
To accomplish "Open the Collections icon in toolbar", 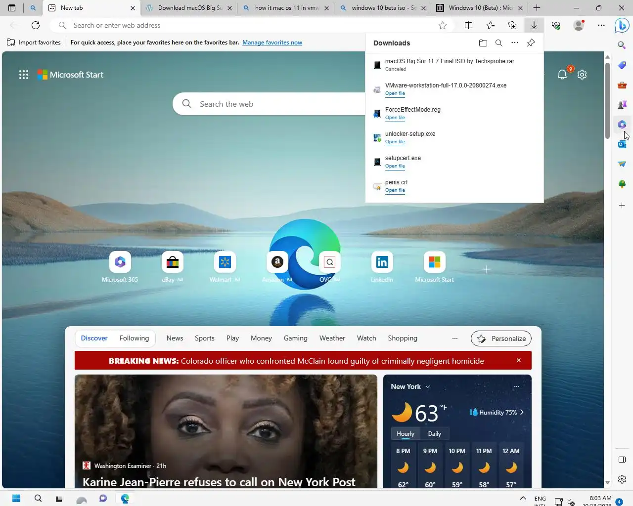I will (x=512, y=25).
